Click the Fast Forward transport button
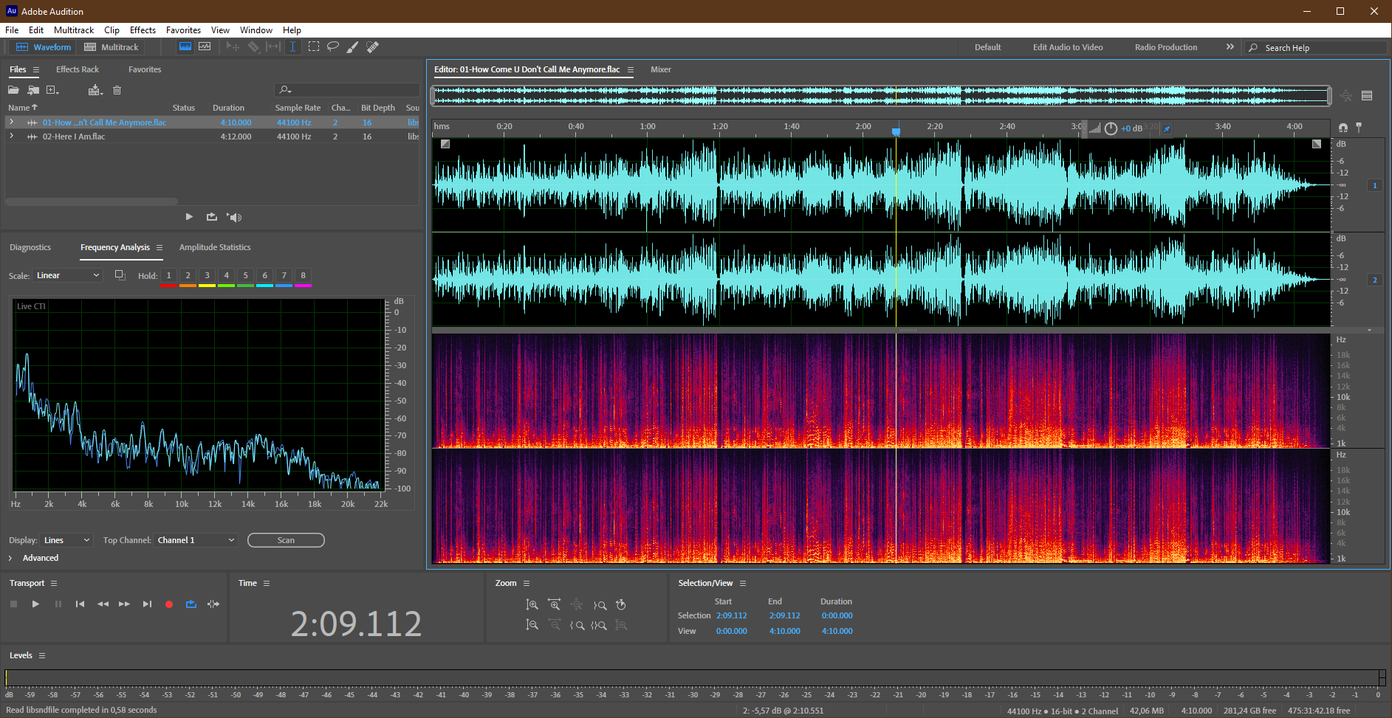Viewport: 1392px width, 718px height. point(124,604)
